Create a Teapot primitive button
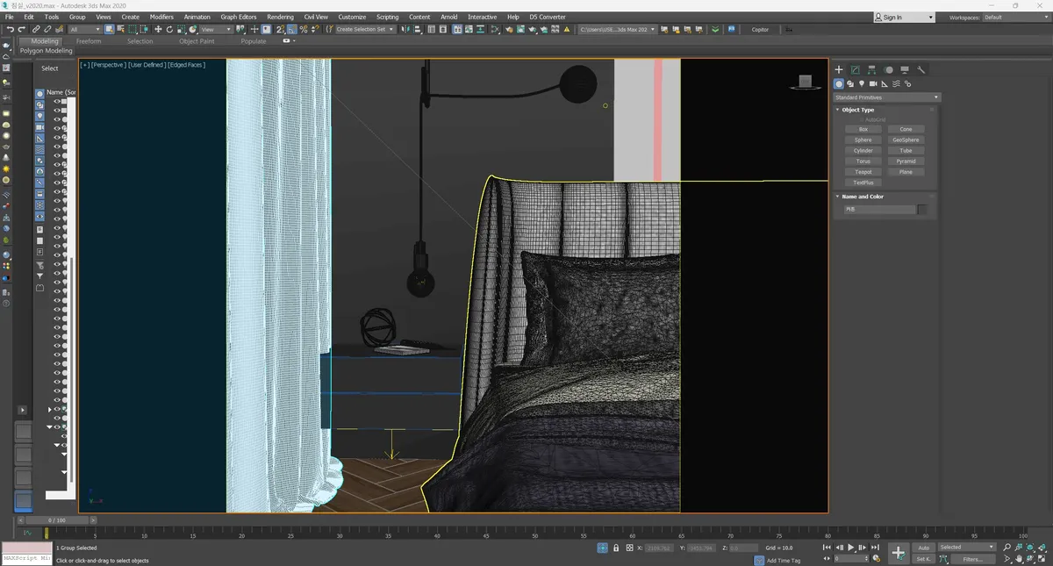Viewport: 1053px width, 566px height. point(863,172)
